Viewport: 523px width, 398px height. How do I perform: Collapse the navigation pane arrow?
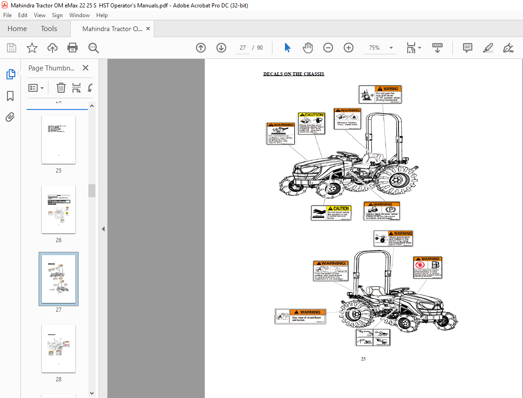click(103, 229)
